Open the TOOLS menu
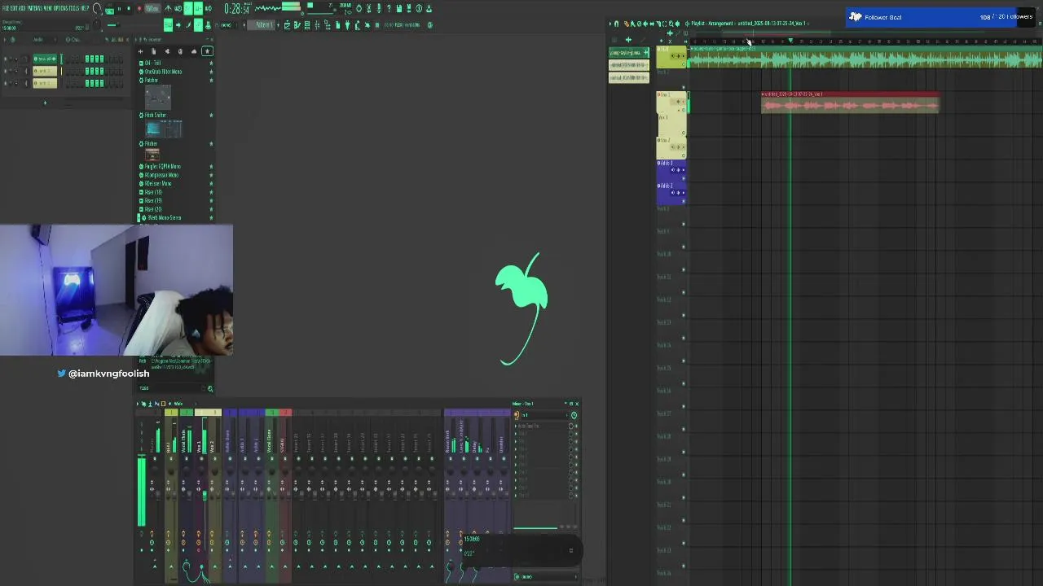 click(x=74, y=8)
